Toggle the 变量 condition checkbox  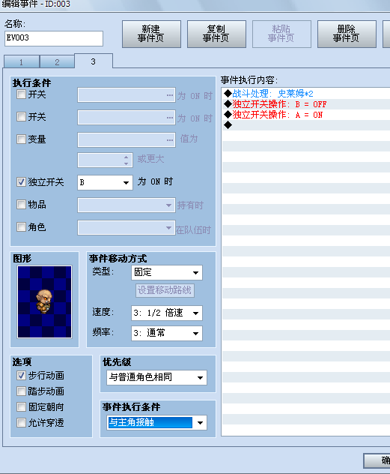click(21, 139)
